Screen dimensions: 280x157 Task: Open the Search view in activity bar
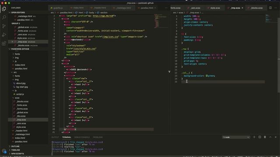coord(4,17)
